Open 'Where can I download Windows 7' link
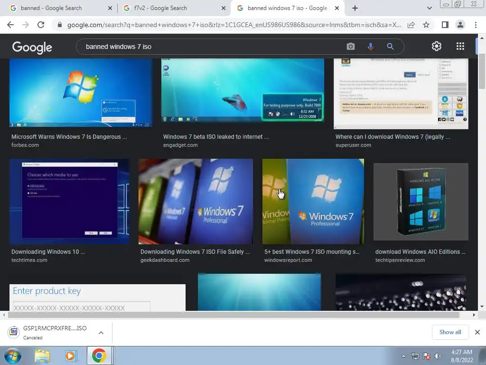 pos(393,136)
